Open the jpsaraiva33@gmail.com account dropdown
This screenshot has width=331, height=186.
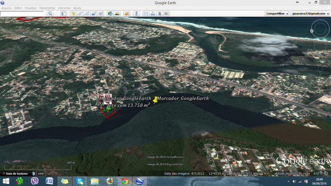tap(310, 13)
